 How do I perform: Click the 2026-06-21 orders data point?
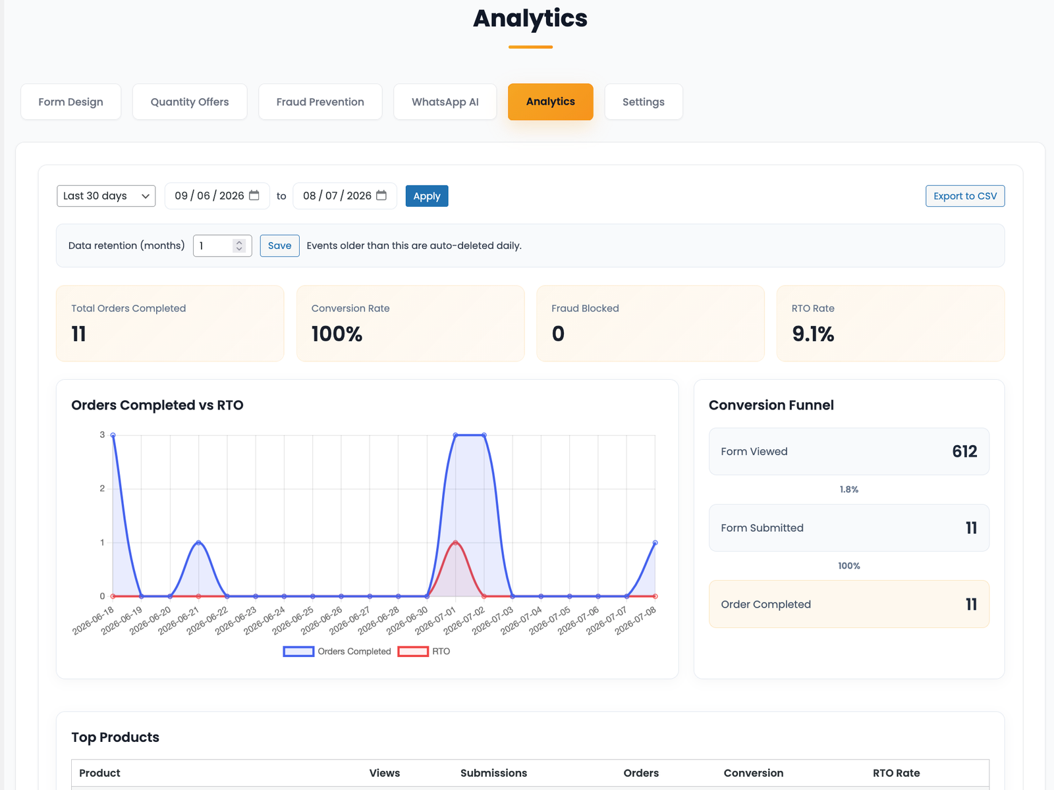(x=198, y=542)
